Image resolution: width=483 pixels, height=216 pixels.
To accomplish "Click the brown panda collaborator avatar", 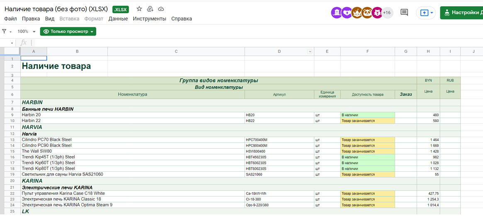I will point(367,12).
